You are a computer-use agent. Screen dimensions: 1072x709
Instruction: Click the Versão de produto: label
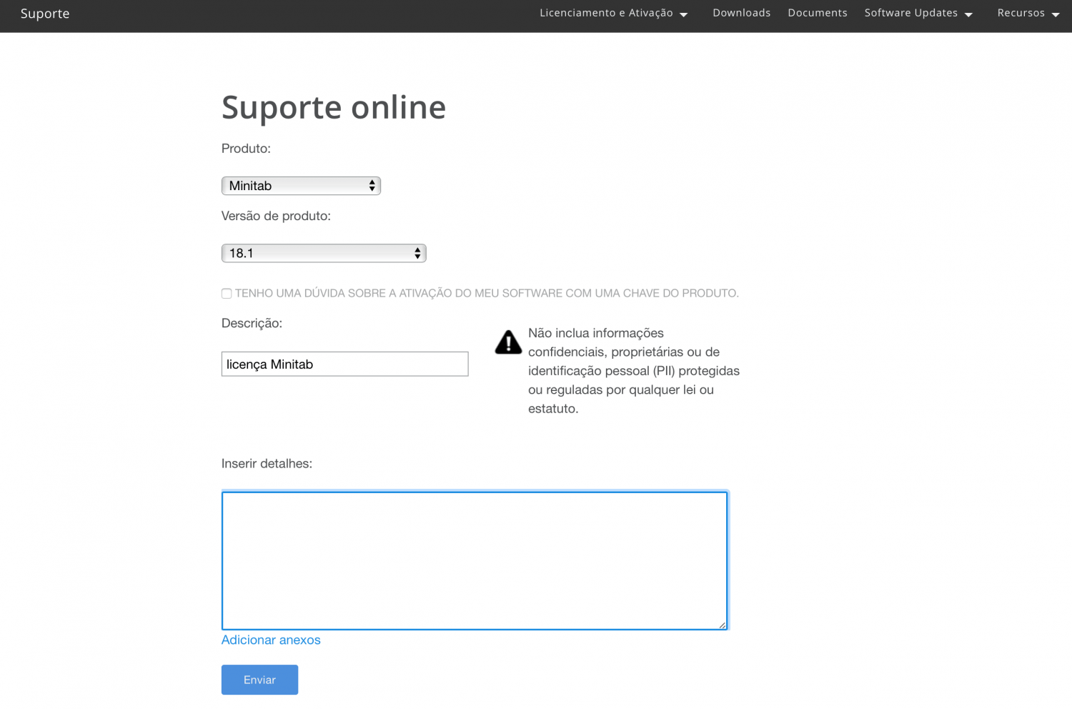276,216
